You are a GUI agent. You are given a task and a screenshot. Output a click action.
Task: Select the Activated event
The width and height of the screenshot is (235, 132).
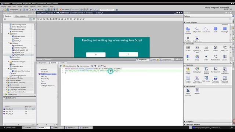44,69
